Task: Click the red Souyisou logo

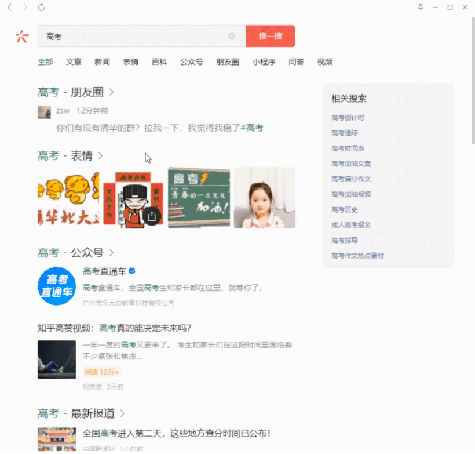Action: coord(22,37)
